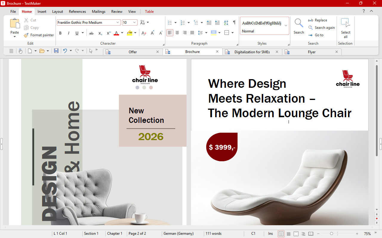Click the object selection arrow tool
Screen dimensions: 382x238
coord(91,51)
